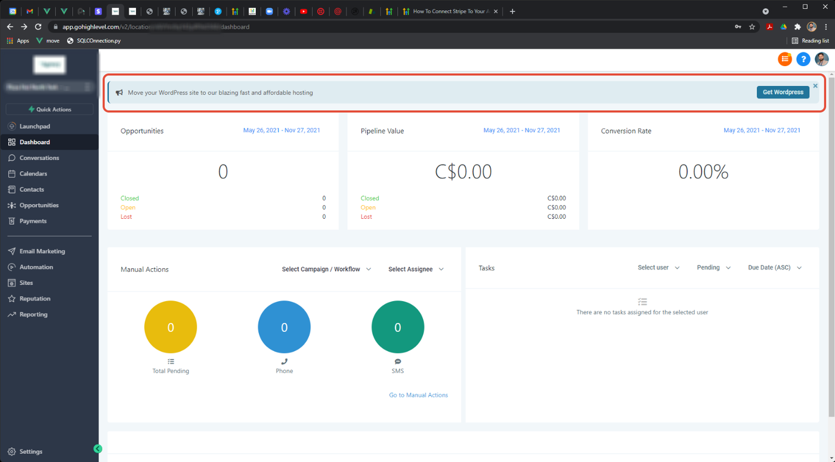
Task: Expand Select Campaign / Workflow dropdown
Action: [326, 269]
